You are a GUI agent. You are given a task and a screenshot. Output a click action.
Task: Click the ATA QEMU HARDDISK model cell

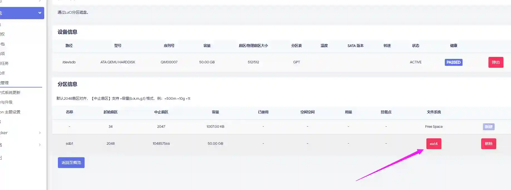(x=118, y=62)
